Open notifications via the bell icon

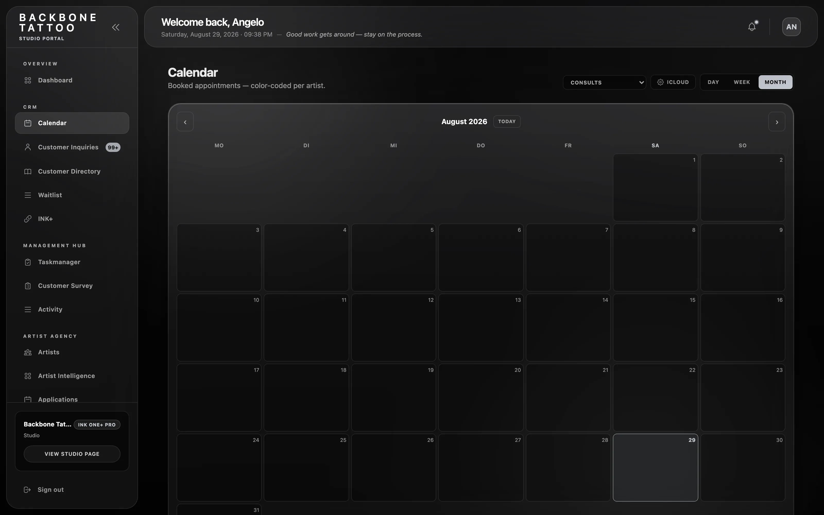pos(752,27)
